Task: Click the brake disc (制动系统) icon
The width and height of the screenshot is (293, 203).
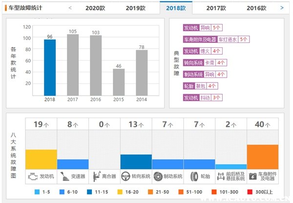Action: [158, 176]
